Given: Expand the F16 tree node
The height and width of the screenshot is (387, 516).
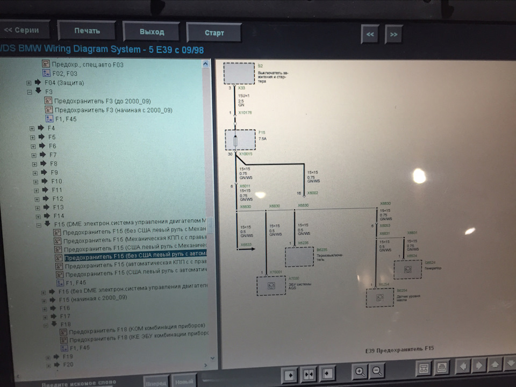Looking at the screenshot, I should pos(45,309).
